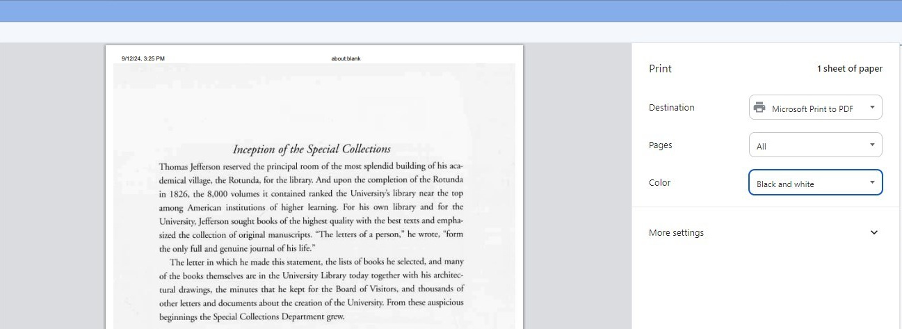Click the '1 sheet of paper' summary
The height and width of the screenshot is (329, 902).
pyautogui.click(x=849, y=69)
